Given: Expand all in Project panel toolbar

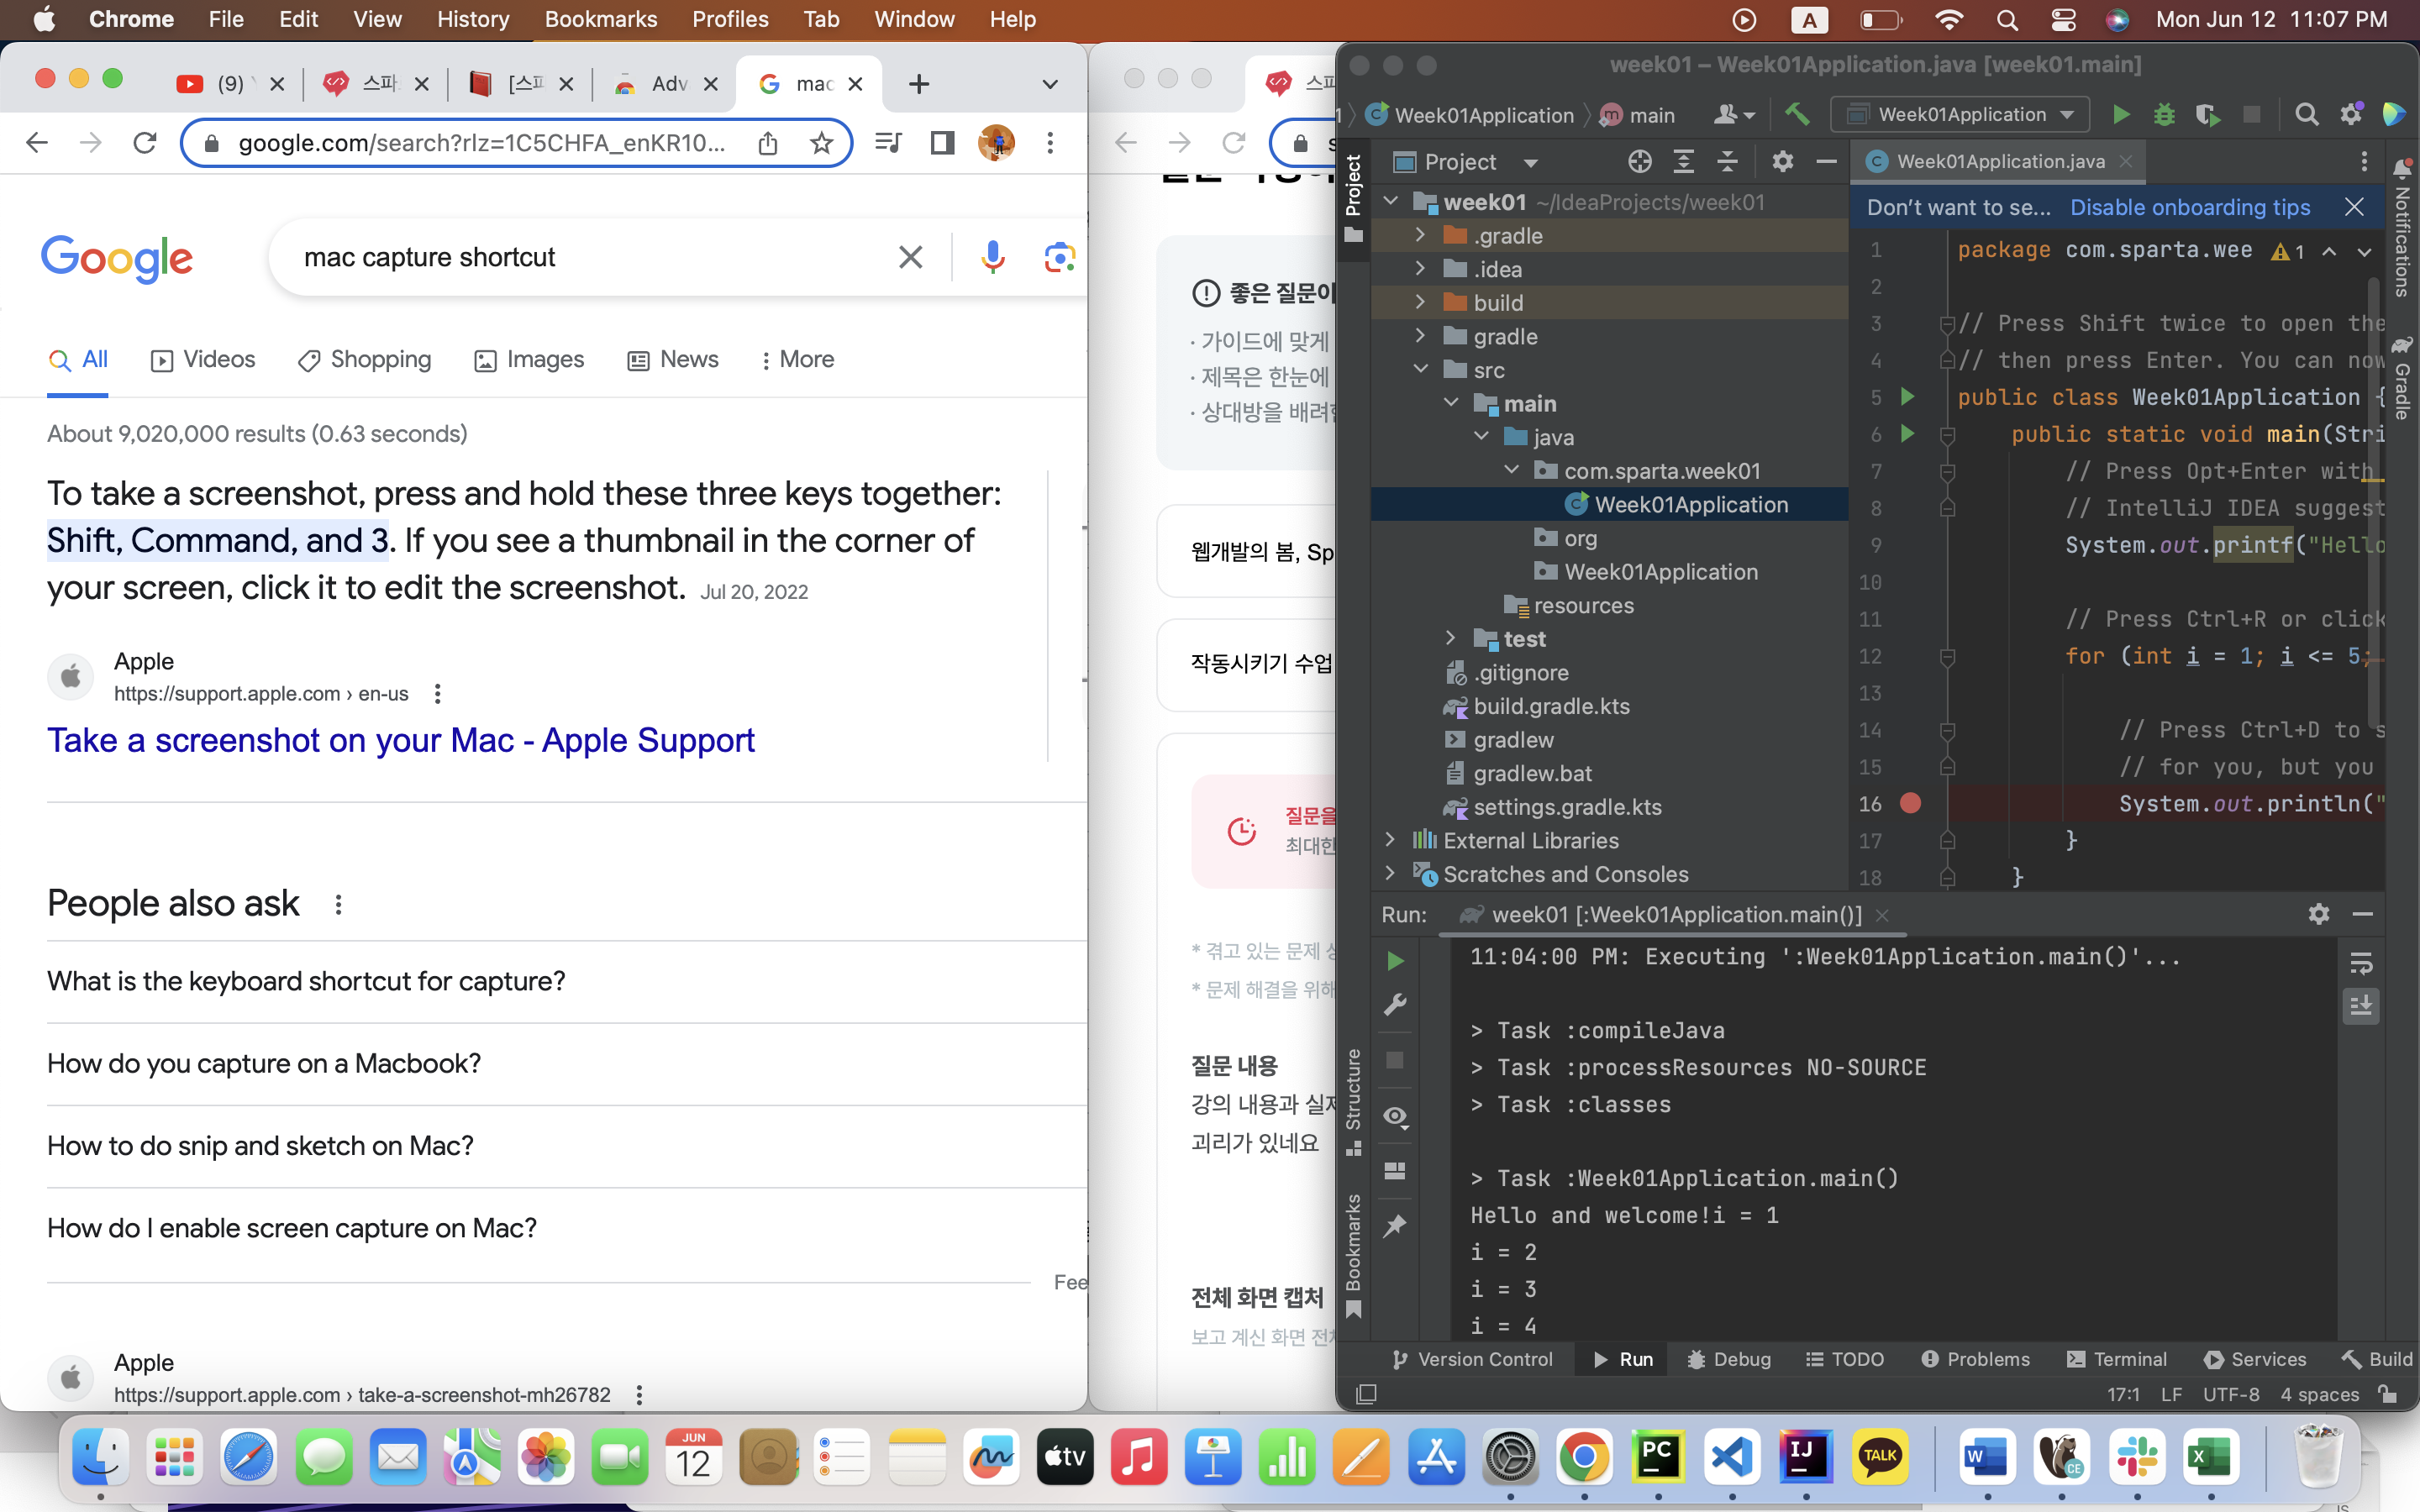Looking at the screenshot, I should [x=1684, y=161].
